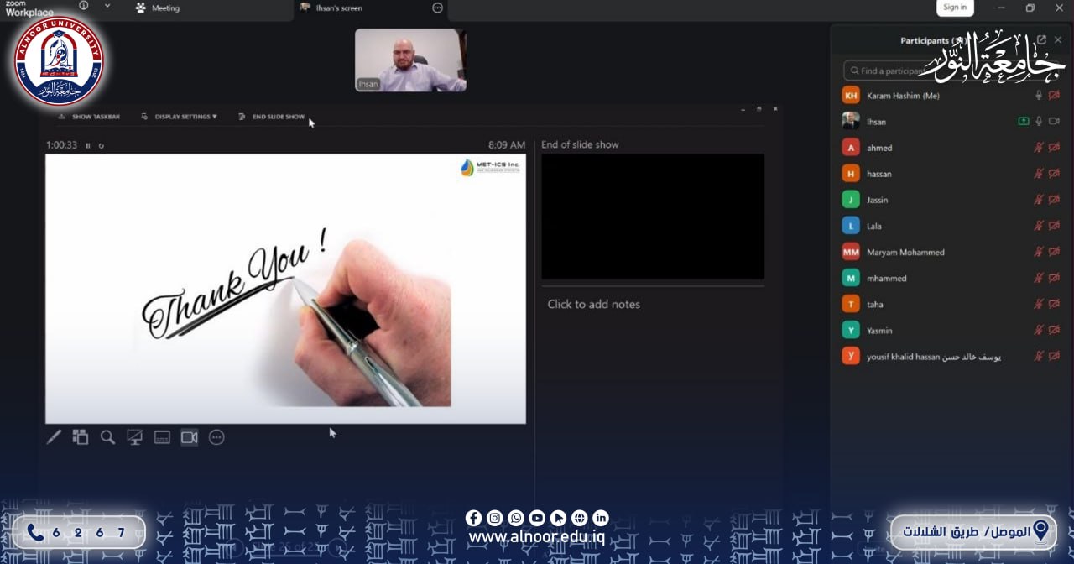Toggle subtitles icon in presenter toolbar
Image resolution: width=1074 pixels, height=564 pixels.
162,436
